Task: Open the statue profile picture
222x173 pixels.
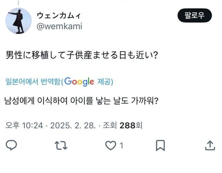Action: [19, 20]
